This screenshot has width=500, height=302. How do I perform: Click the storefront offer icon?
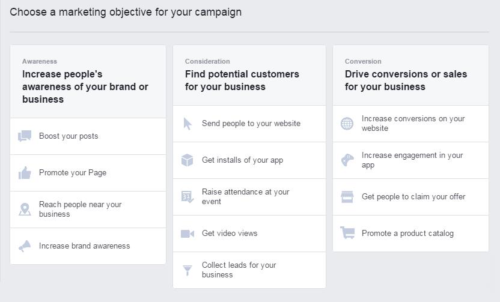347,197
